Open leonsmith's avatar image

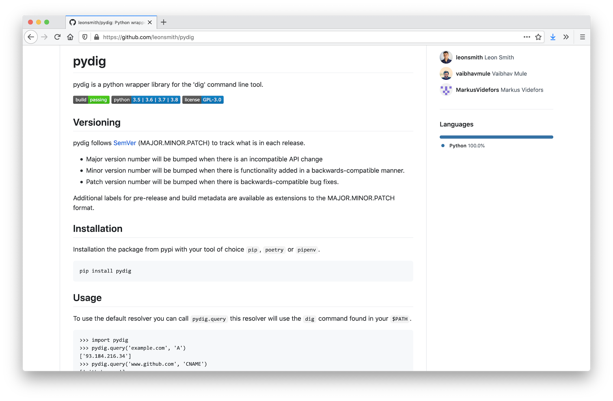[446, 57]
